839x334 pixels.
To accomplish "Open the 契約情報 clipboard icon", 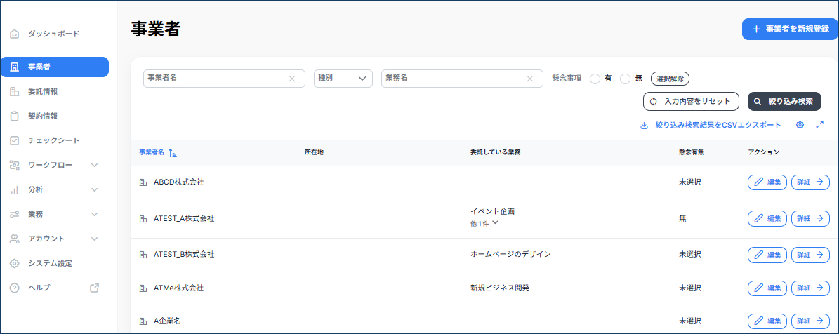I will [x=15, y=116].
